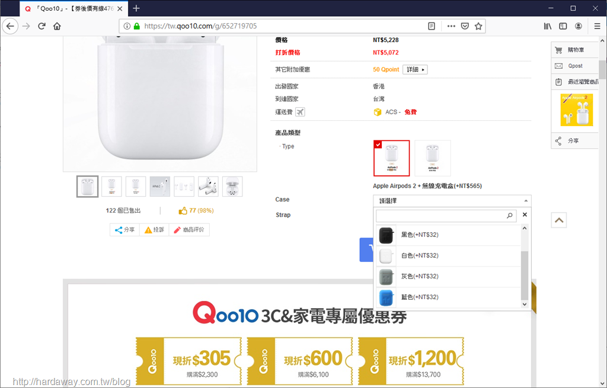The image size is (607, 388).
Task: Click the sidebar 分享 share item
Action: pos(575,141)
